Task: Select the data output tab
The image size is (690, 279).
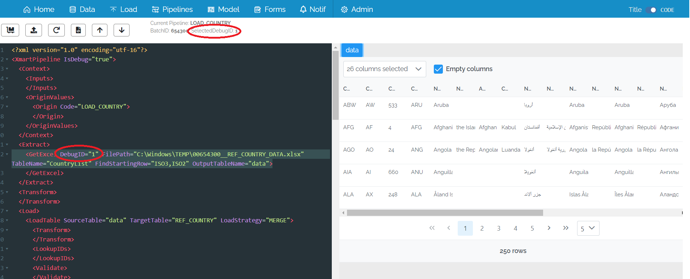Action: (x=352, y=50)
